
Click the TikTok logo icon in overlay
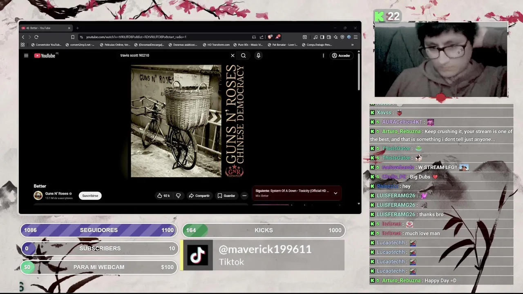coord(198,255)
